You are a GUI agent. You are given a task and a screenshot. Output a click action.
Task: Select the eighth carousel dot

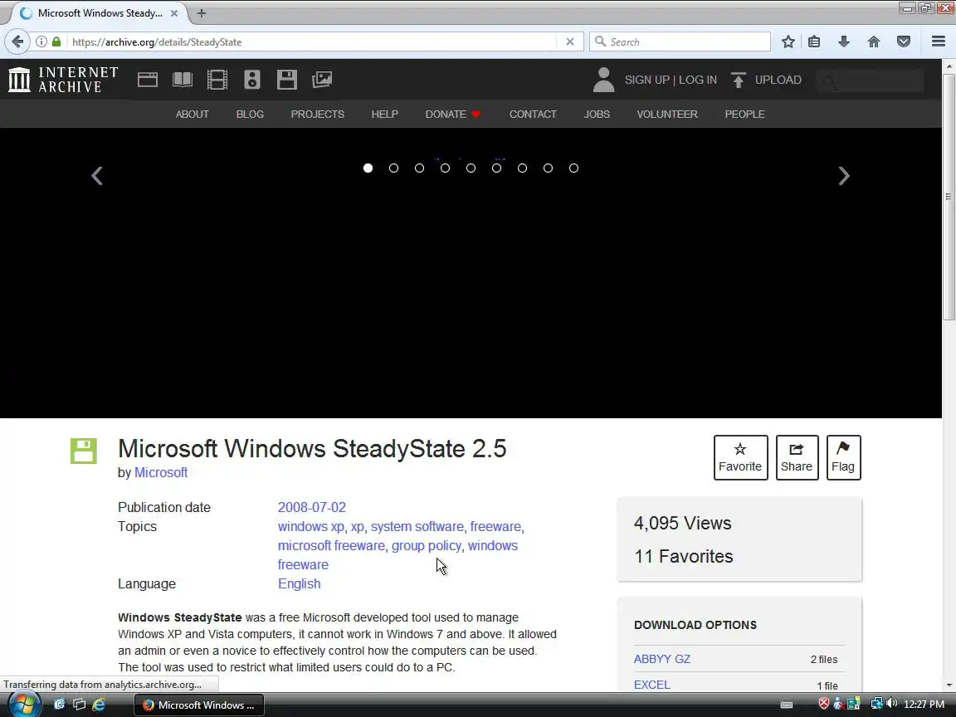tap(548, 168)
